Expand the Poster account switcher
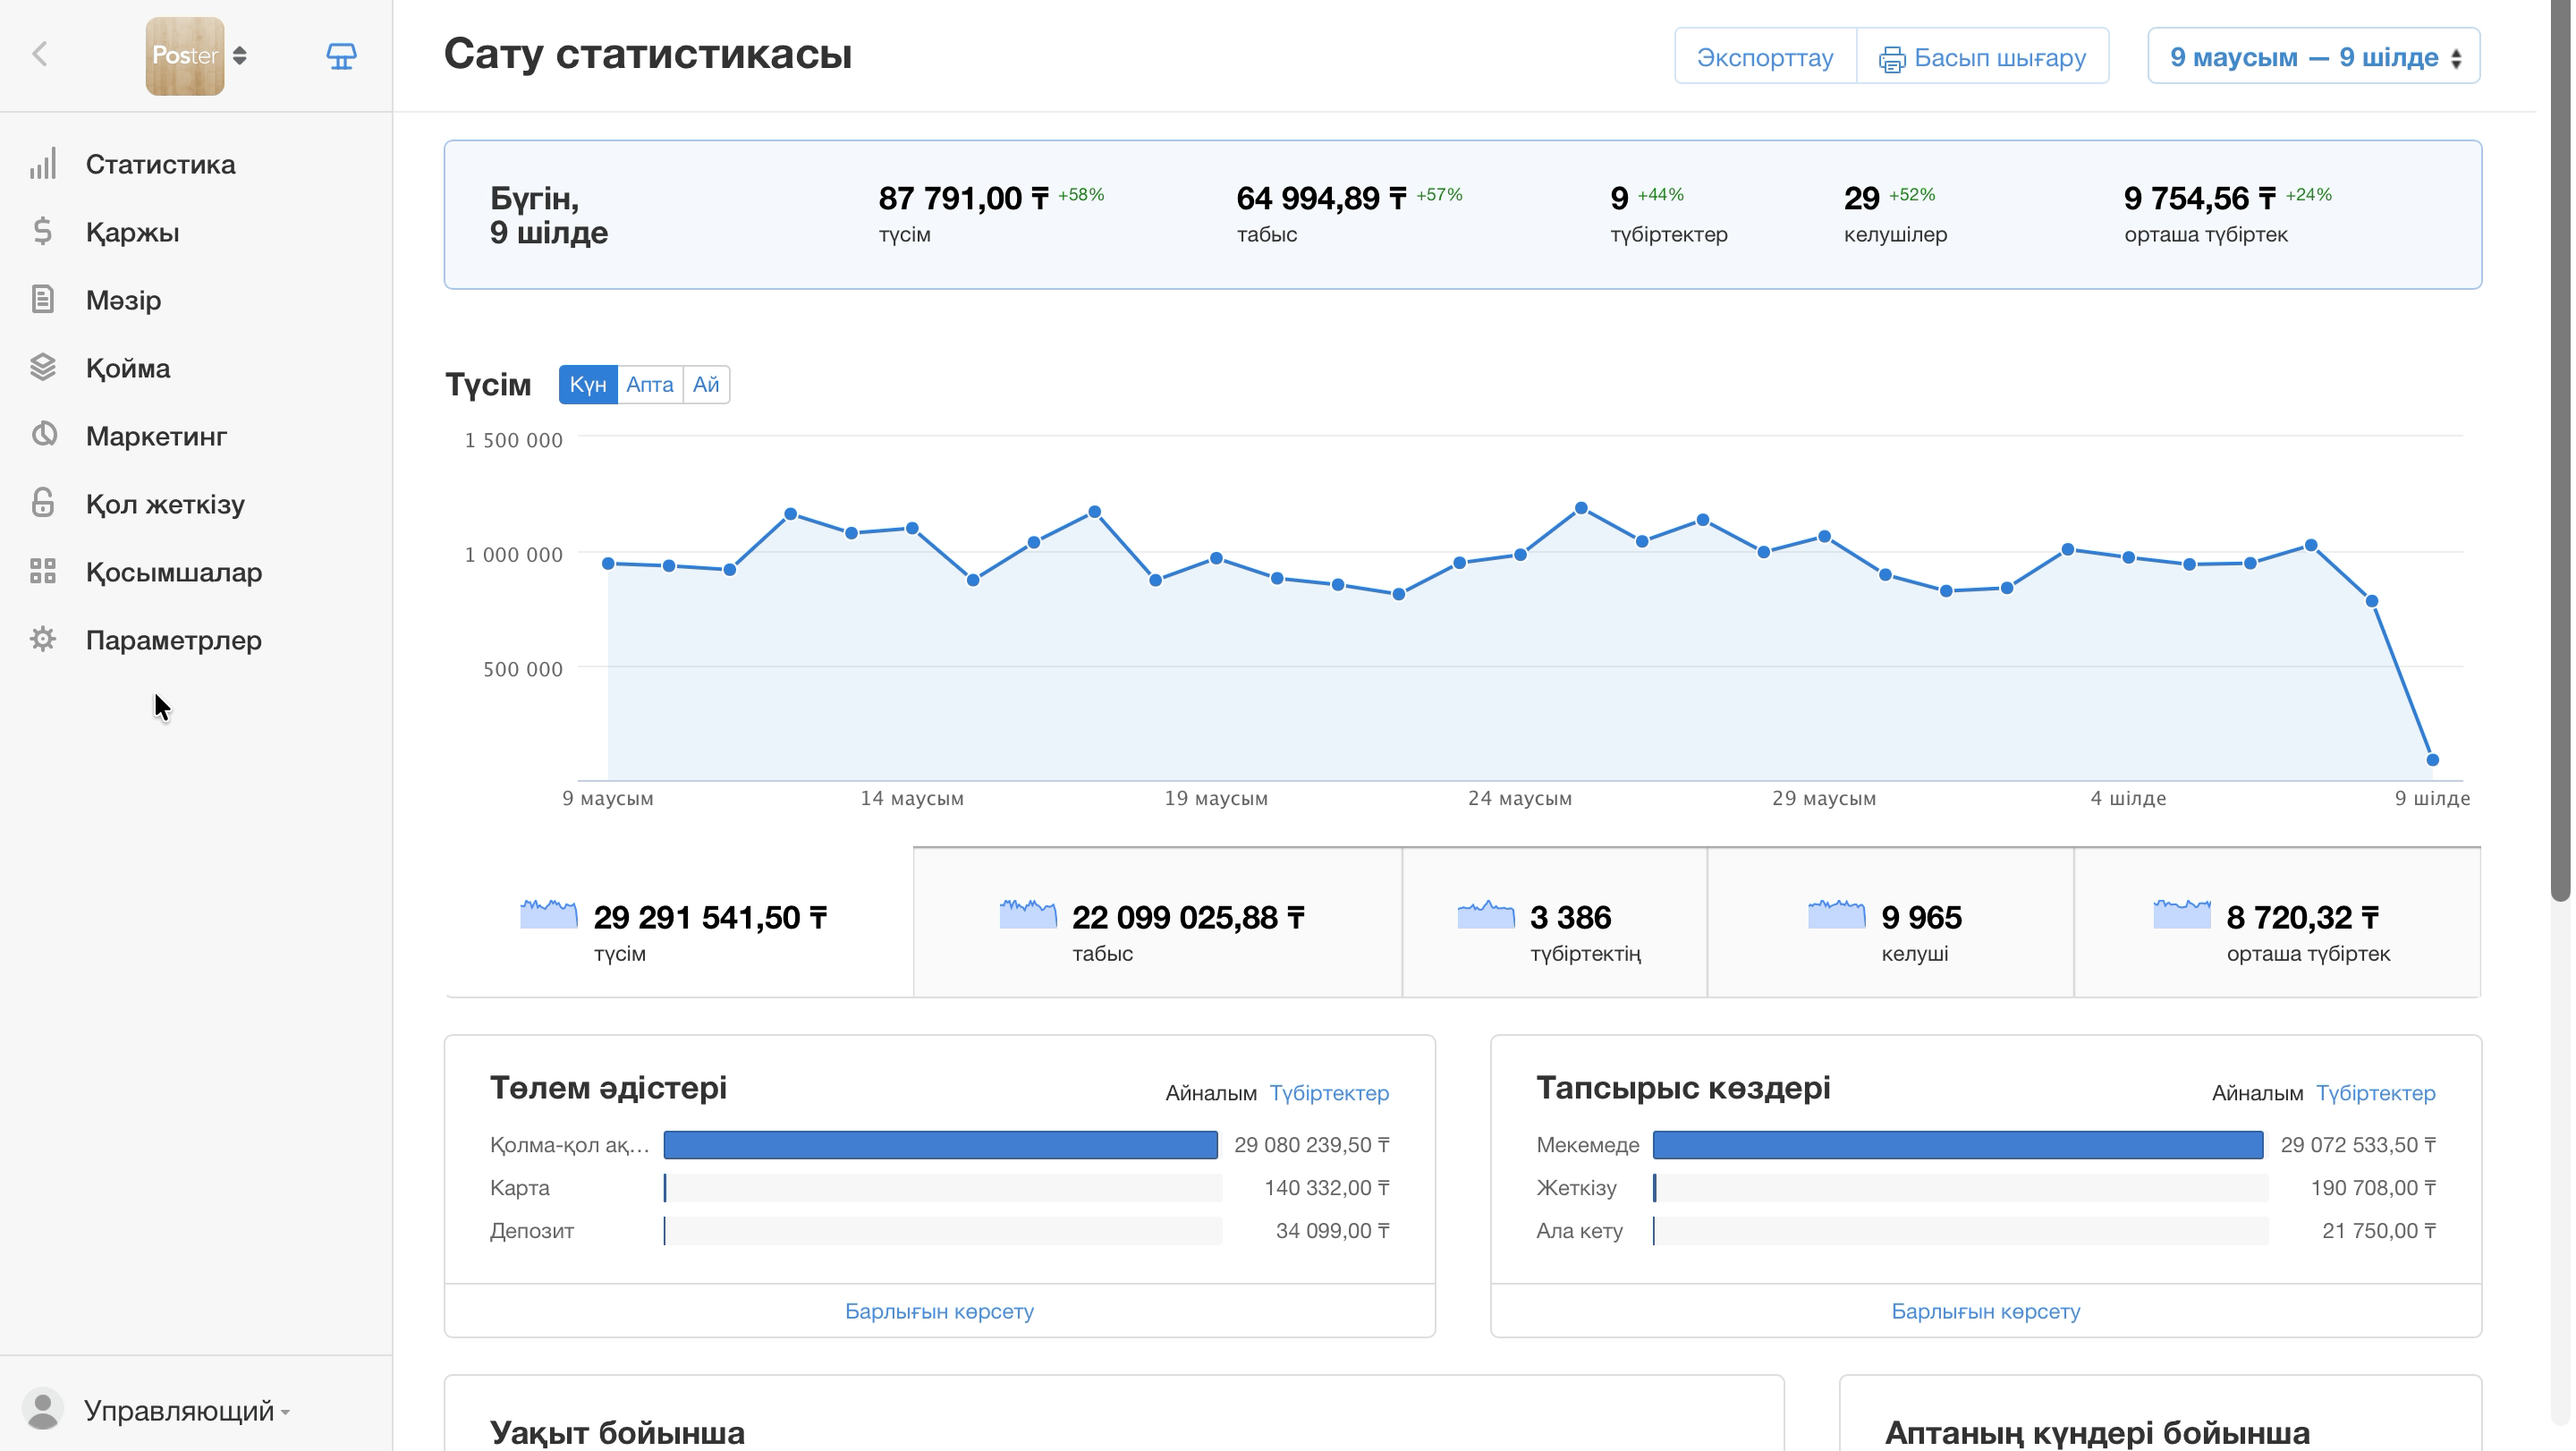Viewport: 2576px width, 1451px height. click(197, 56)
